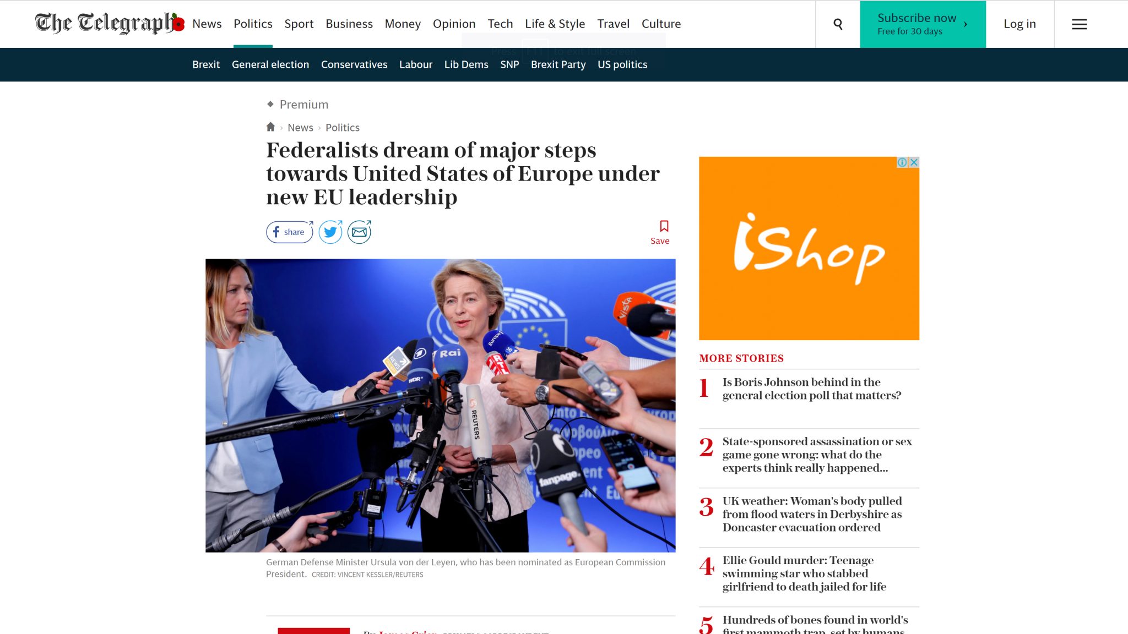The height and width of the screenshot is (634, 1128).
Task: Select Brexit Party in politics subnav
Action: [x=558, y=64]
